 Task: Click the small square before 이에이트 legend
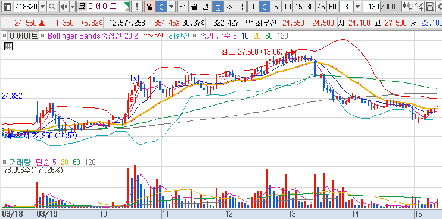[x=4, y=36]
